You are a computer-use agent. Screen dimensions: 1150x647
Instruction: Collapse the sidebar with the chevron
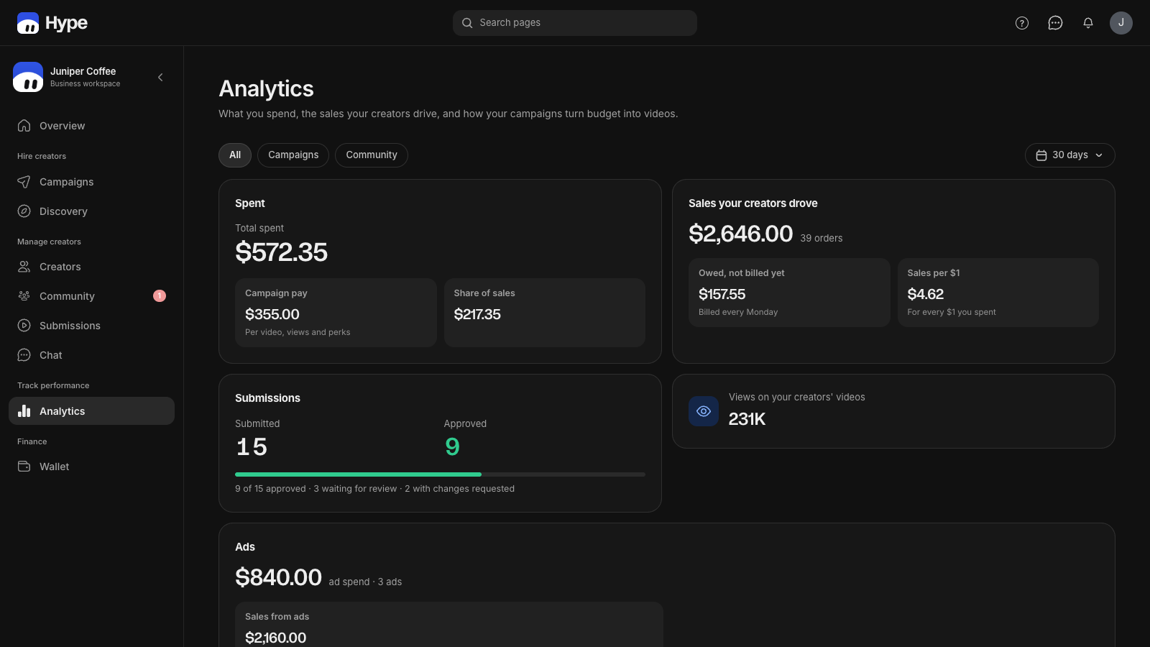(x=160, y=77)
